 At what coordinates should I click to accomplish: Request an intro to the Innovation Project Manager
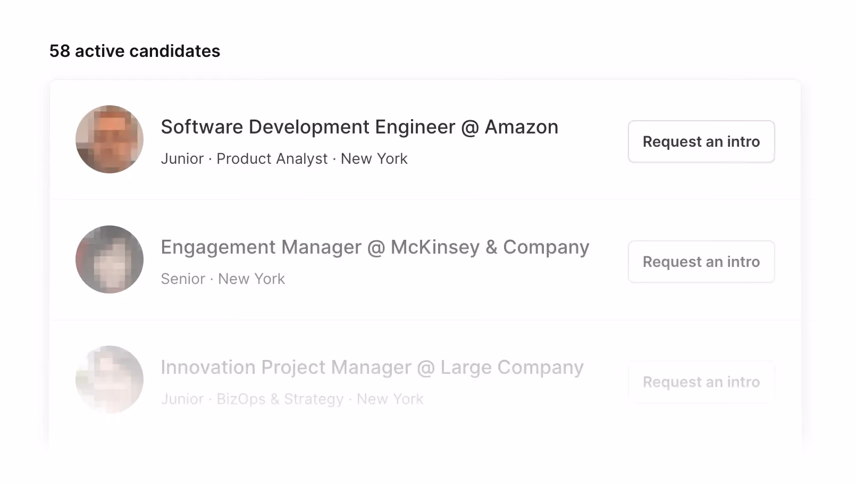click(x=701, y=382)
